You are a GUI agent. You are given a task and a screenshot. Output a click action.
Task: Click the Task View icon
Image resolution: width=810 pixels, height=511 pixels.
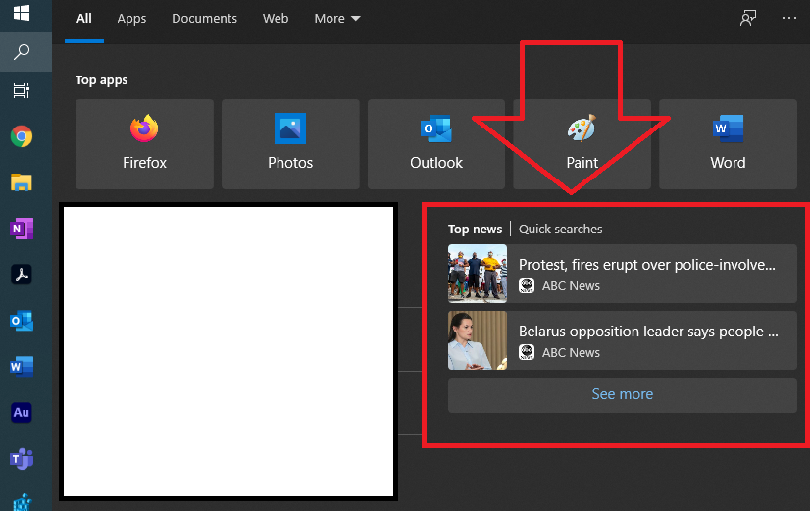tap(22, 91)
